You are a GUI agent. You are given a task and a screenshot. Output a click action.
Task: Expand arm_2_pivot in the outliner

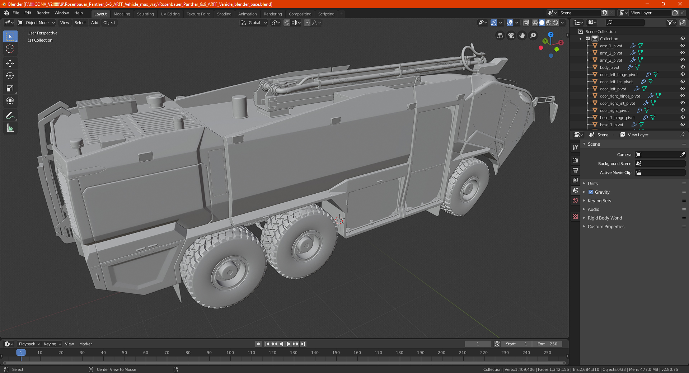coord(587,53)
